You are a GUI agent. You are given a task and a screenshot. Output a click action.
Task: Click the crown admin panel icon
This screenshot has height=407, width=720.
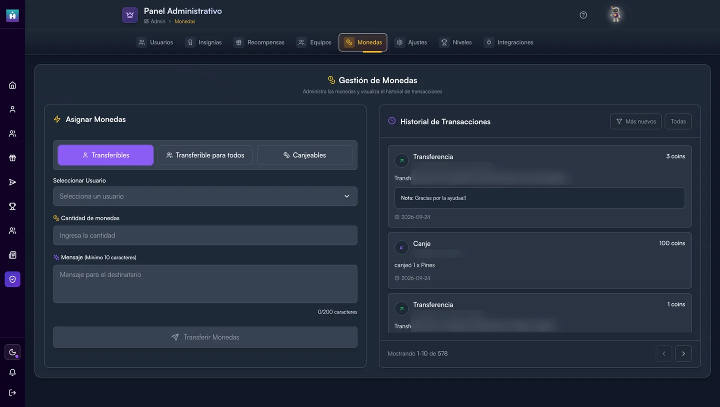(x=130, y=15)
